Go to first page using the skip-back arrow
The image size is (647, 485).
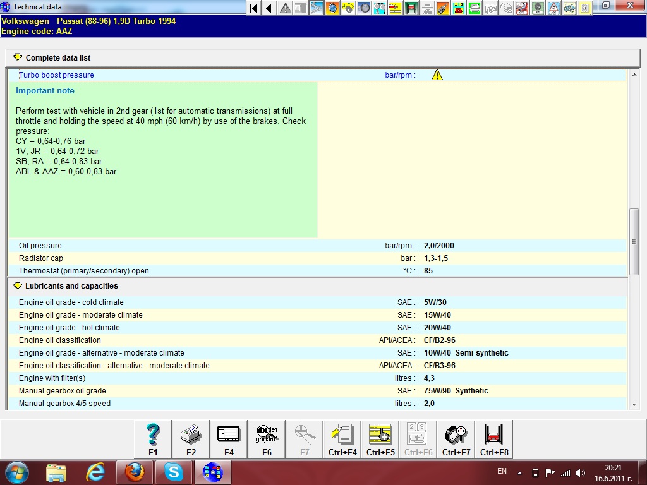[x=253, y=8]
